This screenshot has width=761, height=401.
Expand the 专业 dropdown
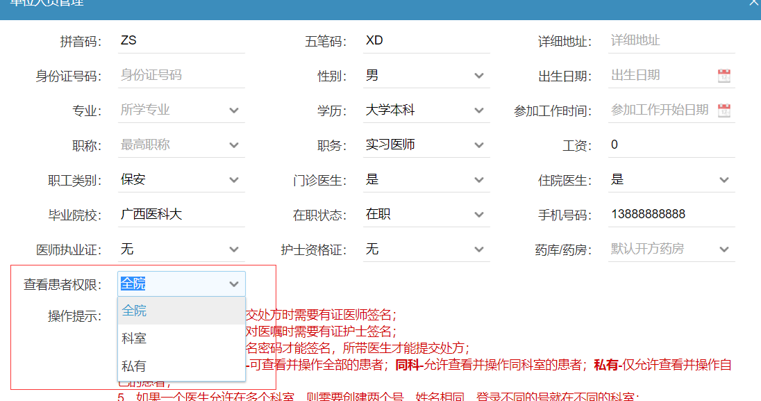pyautogui.click(x=234, y=111)
